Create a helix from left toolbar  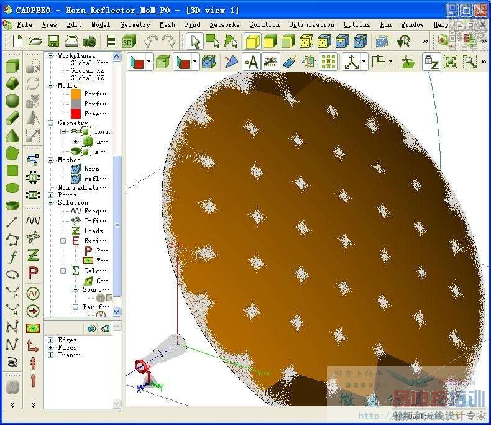[x=12, y=362]
